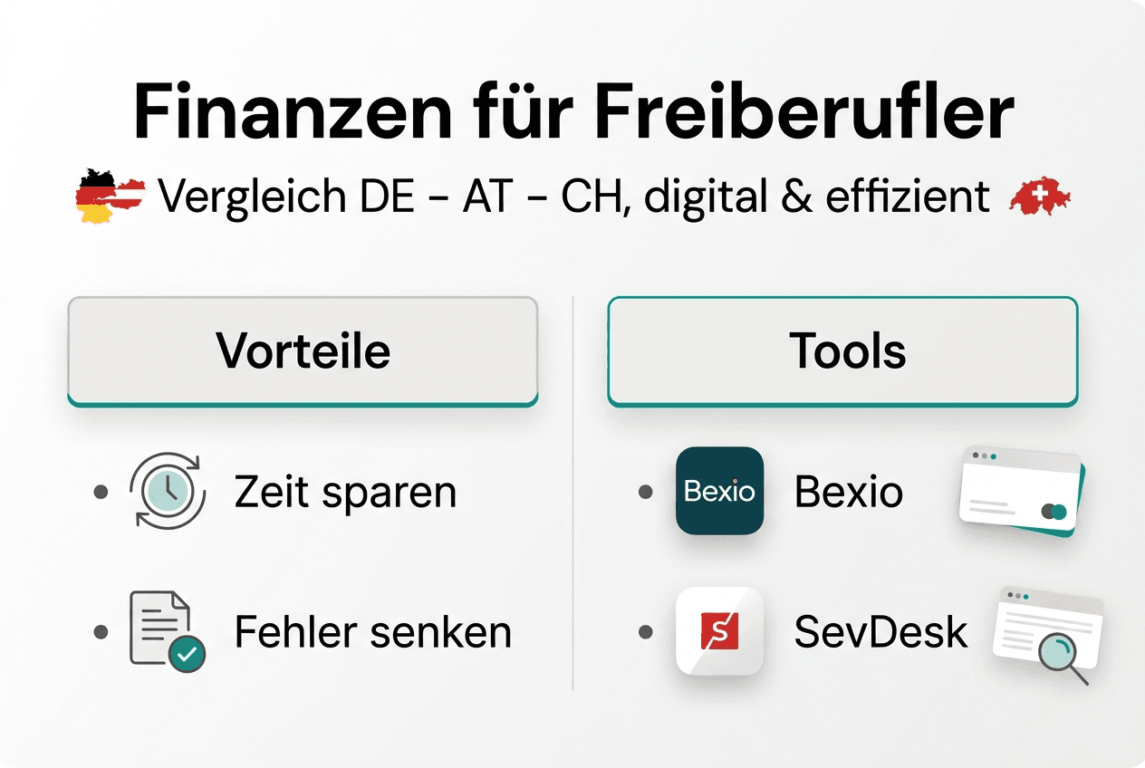Image resolution: width=1145 pixels, height=768 pixels.
Task: Click the Bexio text label
Action: click(848, 492)
